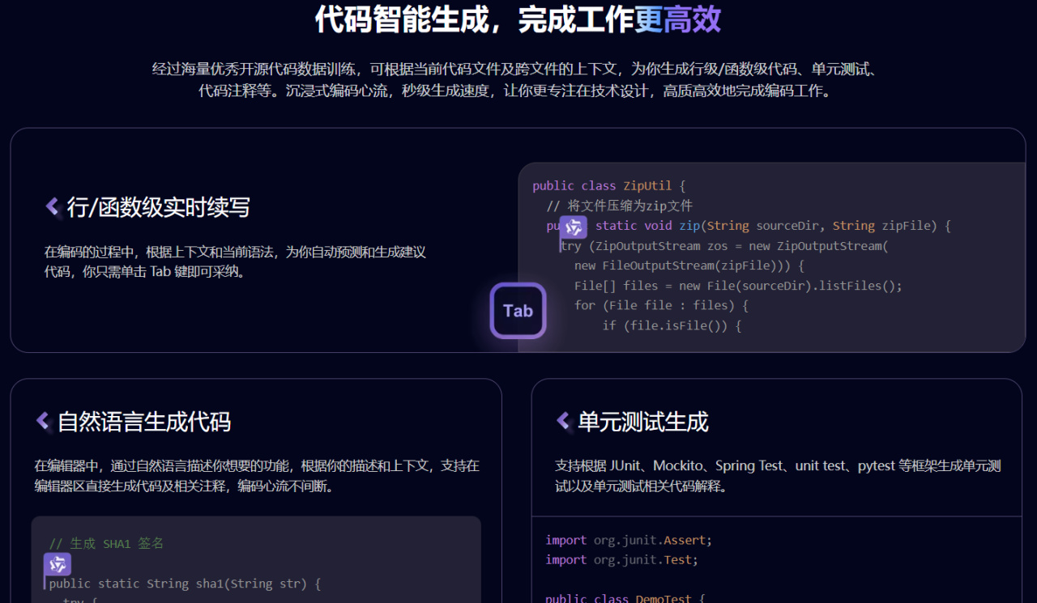Click the AI logo icon in ZipUtil code
Image resolution: width=1037 pixels, height=603 pixels.
pos(574,227)
